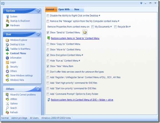Click the StartUp & ShutDown icon
This screenshot has height=123, width=160.
pyautogui.click(x=7, y=21)
